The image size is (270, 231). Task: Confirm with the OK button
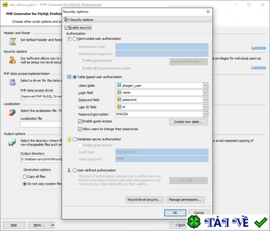(x=175, y=213)
